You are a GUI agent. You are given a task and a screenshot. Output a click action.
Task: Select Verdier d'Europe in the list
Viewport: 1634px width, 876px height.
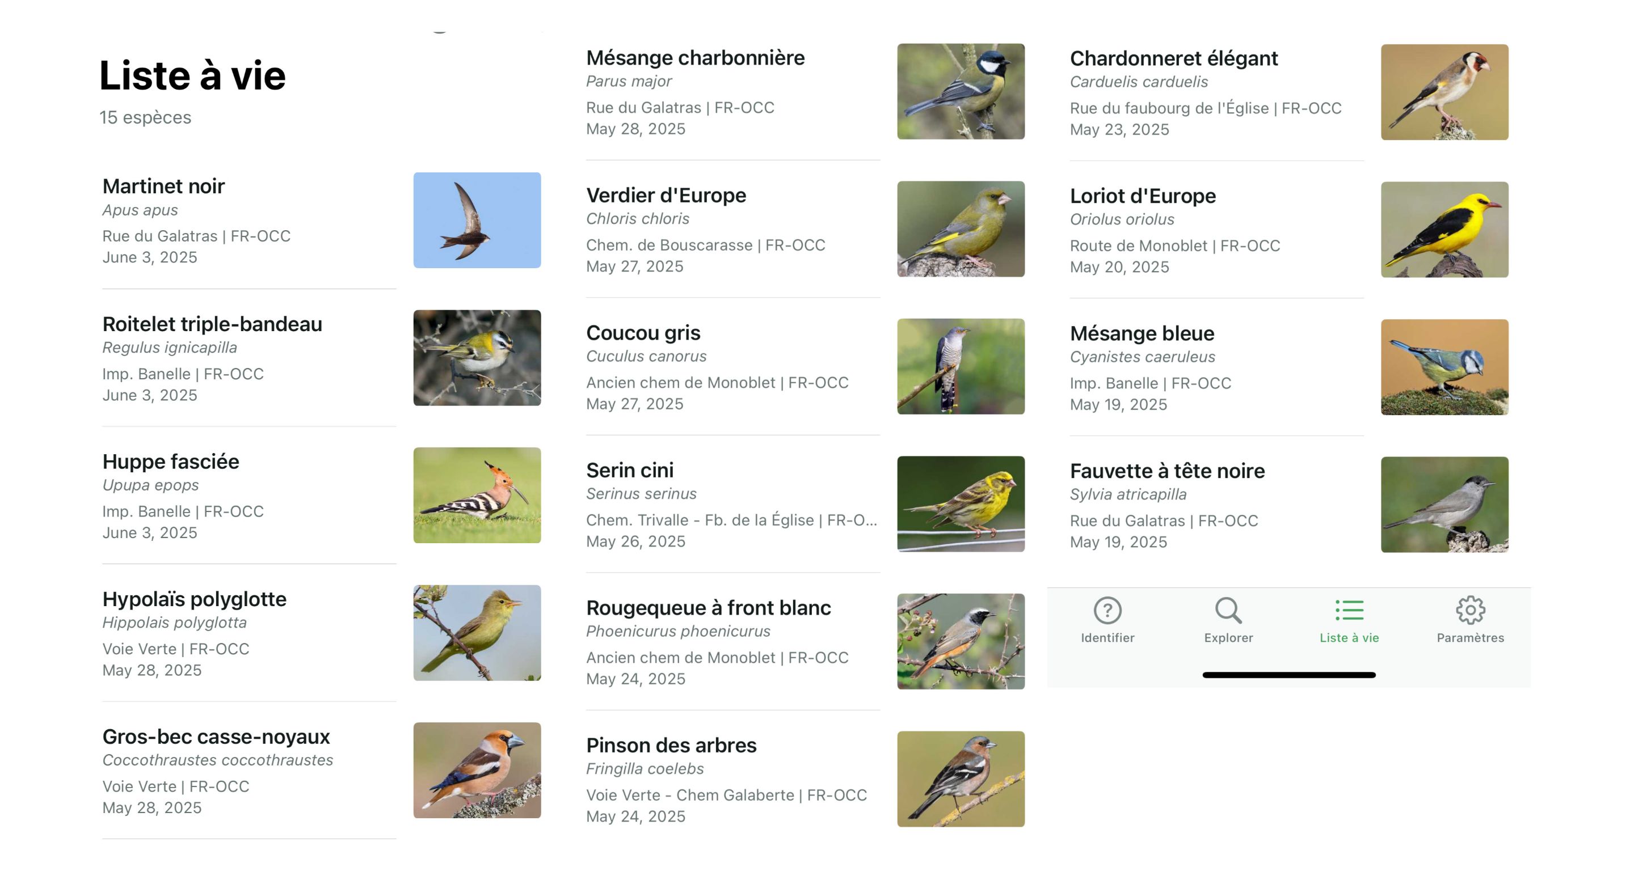tap(805, 230)
